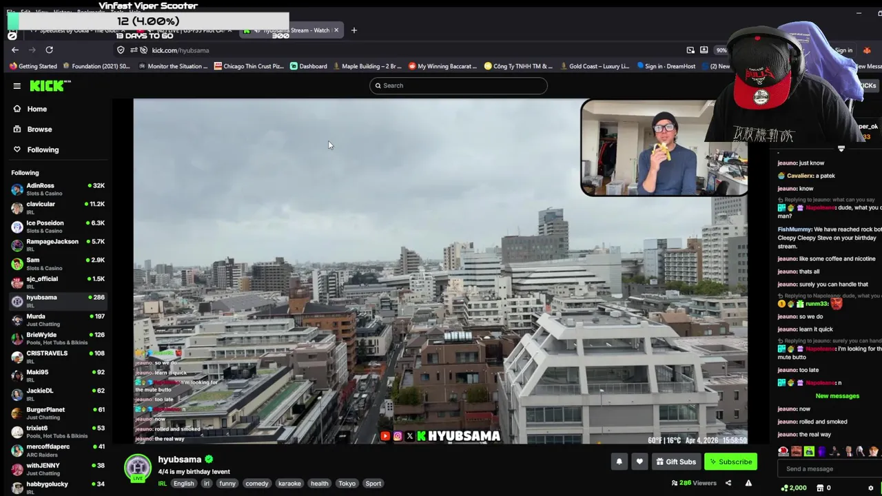The image size is (882, 496).
Task: Click the comedy tag
Action: tap(257, 484)
